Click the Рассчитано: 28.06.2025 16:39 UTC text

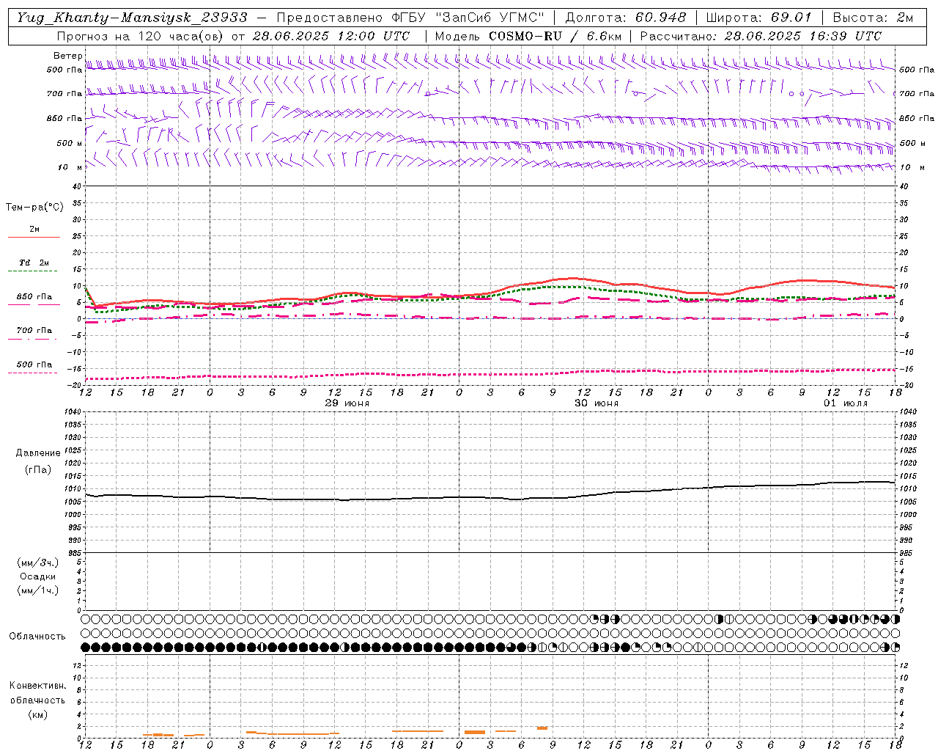(x=761, y=36)
